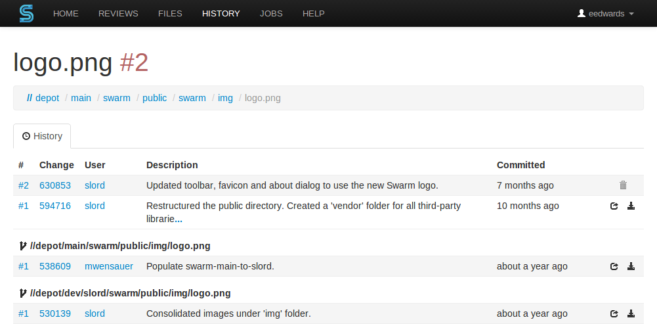Click 'Updated toolbar, favicon and about dialog' description
The width and height of the screenshot is (657, 324).
point(292,185)
